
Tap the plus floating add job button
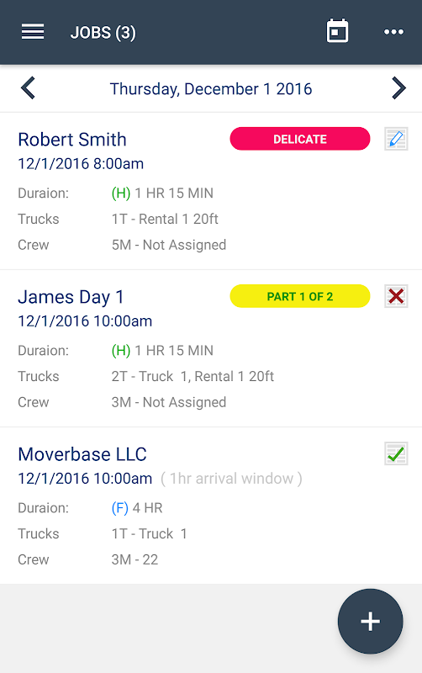[370, 622]
